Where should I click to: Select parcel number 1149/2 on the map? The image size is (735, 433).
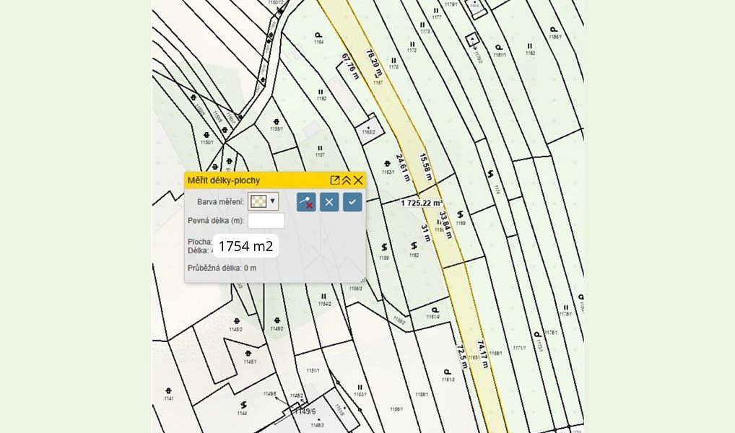click(277, 329)
